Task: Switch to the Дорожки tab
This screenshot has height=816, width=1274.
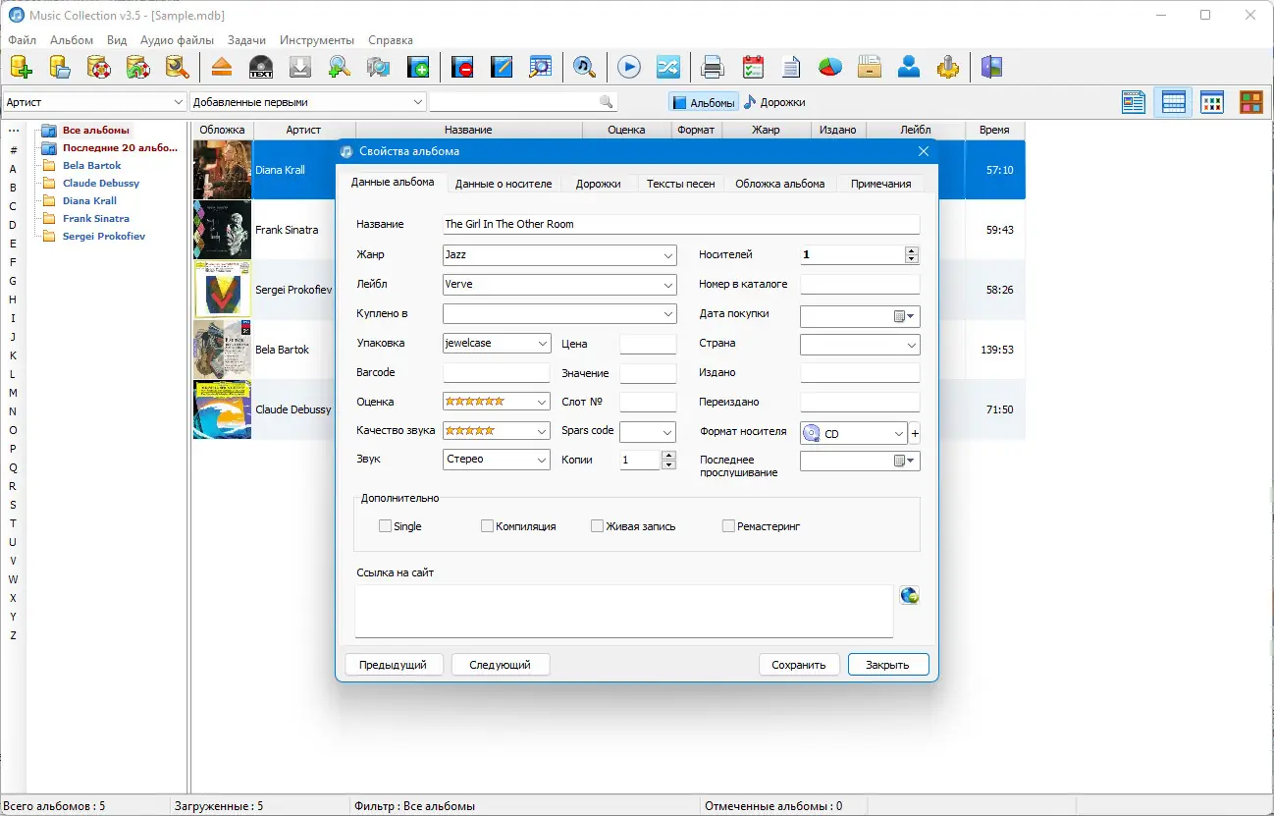Action: point(598,184)
